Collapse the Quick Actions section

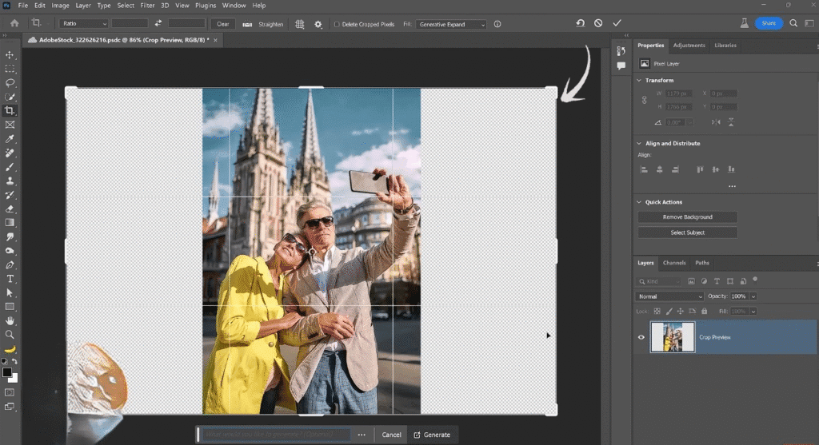(638, 202)
